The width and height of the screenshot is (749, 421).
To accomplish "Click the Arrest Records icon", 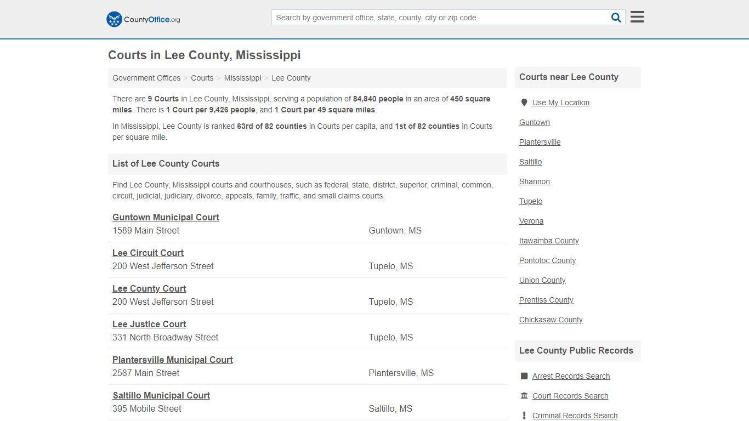I will click(524, 376).
